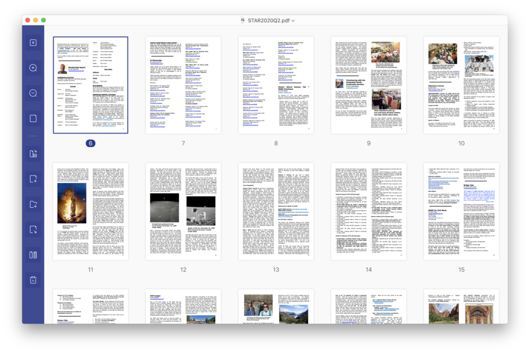Select page 6 thumbnail
530x353 pixels.
pos(91,85)
